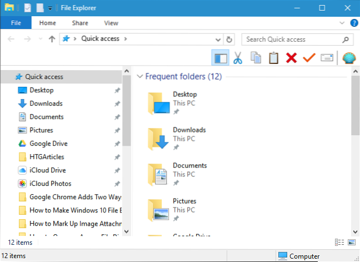This screenshot has height=262, width=360.
Task: Select Documents folder in Frequent folders
Action: pos(177,174)
